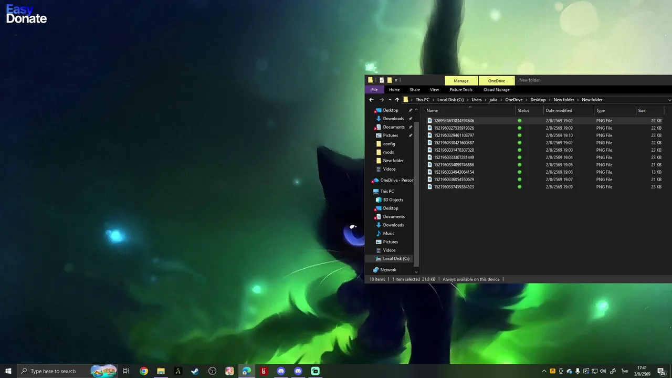The width and height of the screenshot is (672, 378).
Task: Open OBS Studio from the taskbar
Action: [212, 371]
